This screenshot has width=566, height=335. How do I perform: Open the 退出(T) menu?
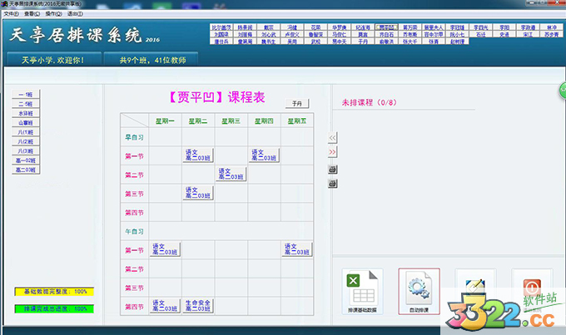75,13
